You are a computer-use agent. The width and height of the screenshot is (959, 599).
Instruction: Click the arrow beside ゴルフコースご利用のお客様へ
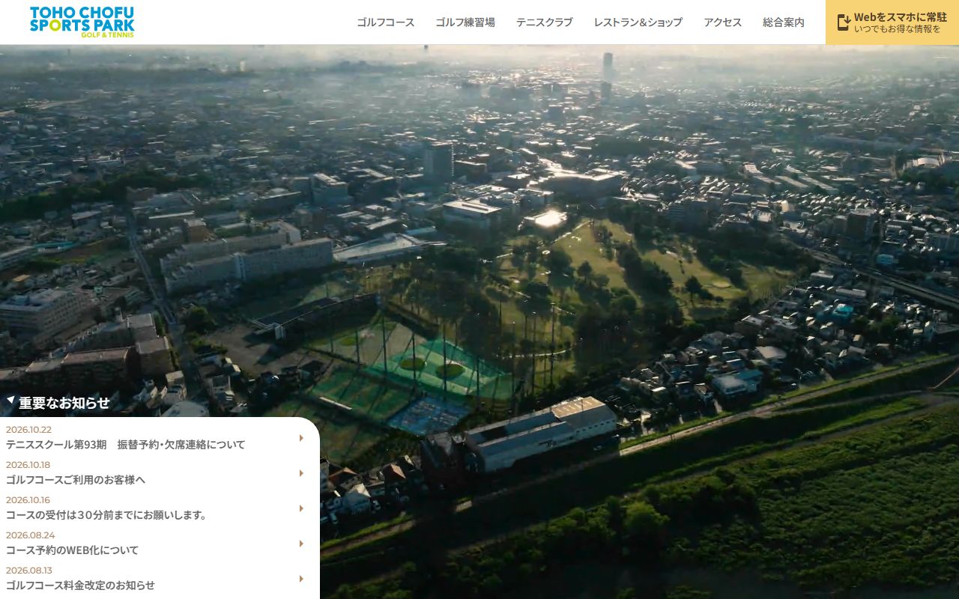[x=301, y=473]
